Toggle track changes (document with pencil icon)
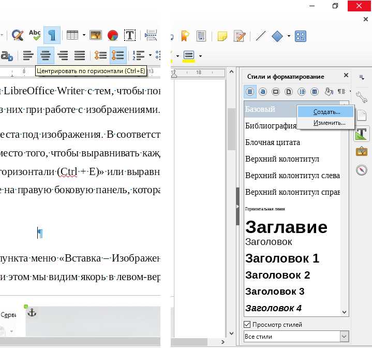The width and height of the screenshot is (372, 348). tap(240, 36)
